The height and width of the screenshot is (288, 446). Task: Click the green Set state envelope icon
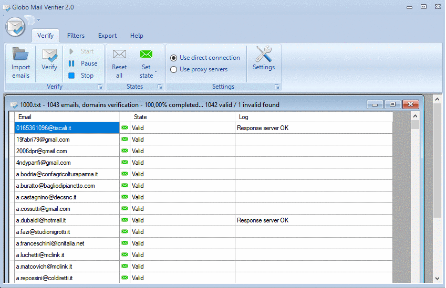pos(146,54)
